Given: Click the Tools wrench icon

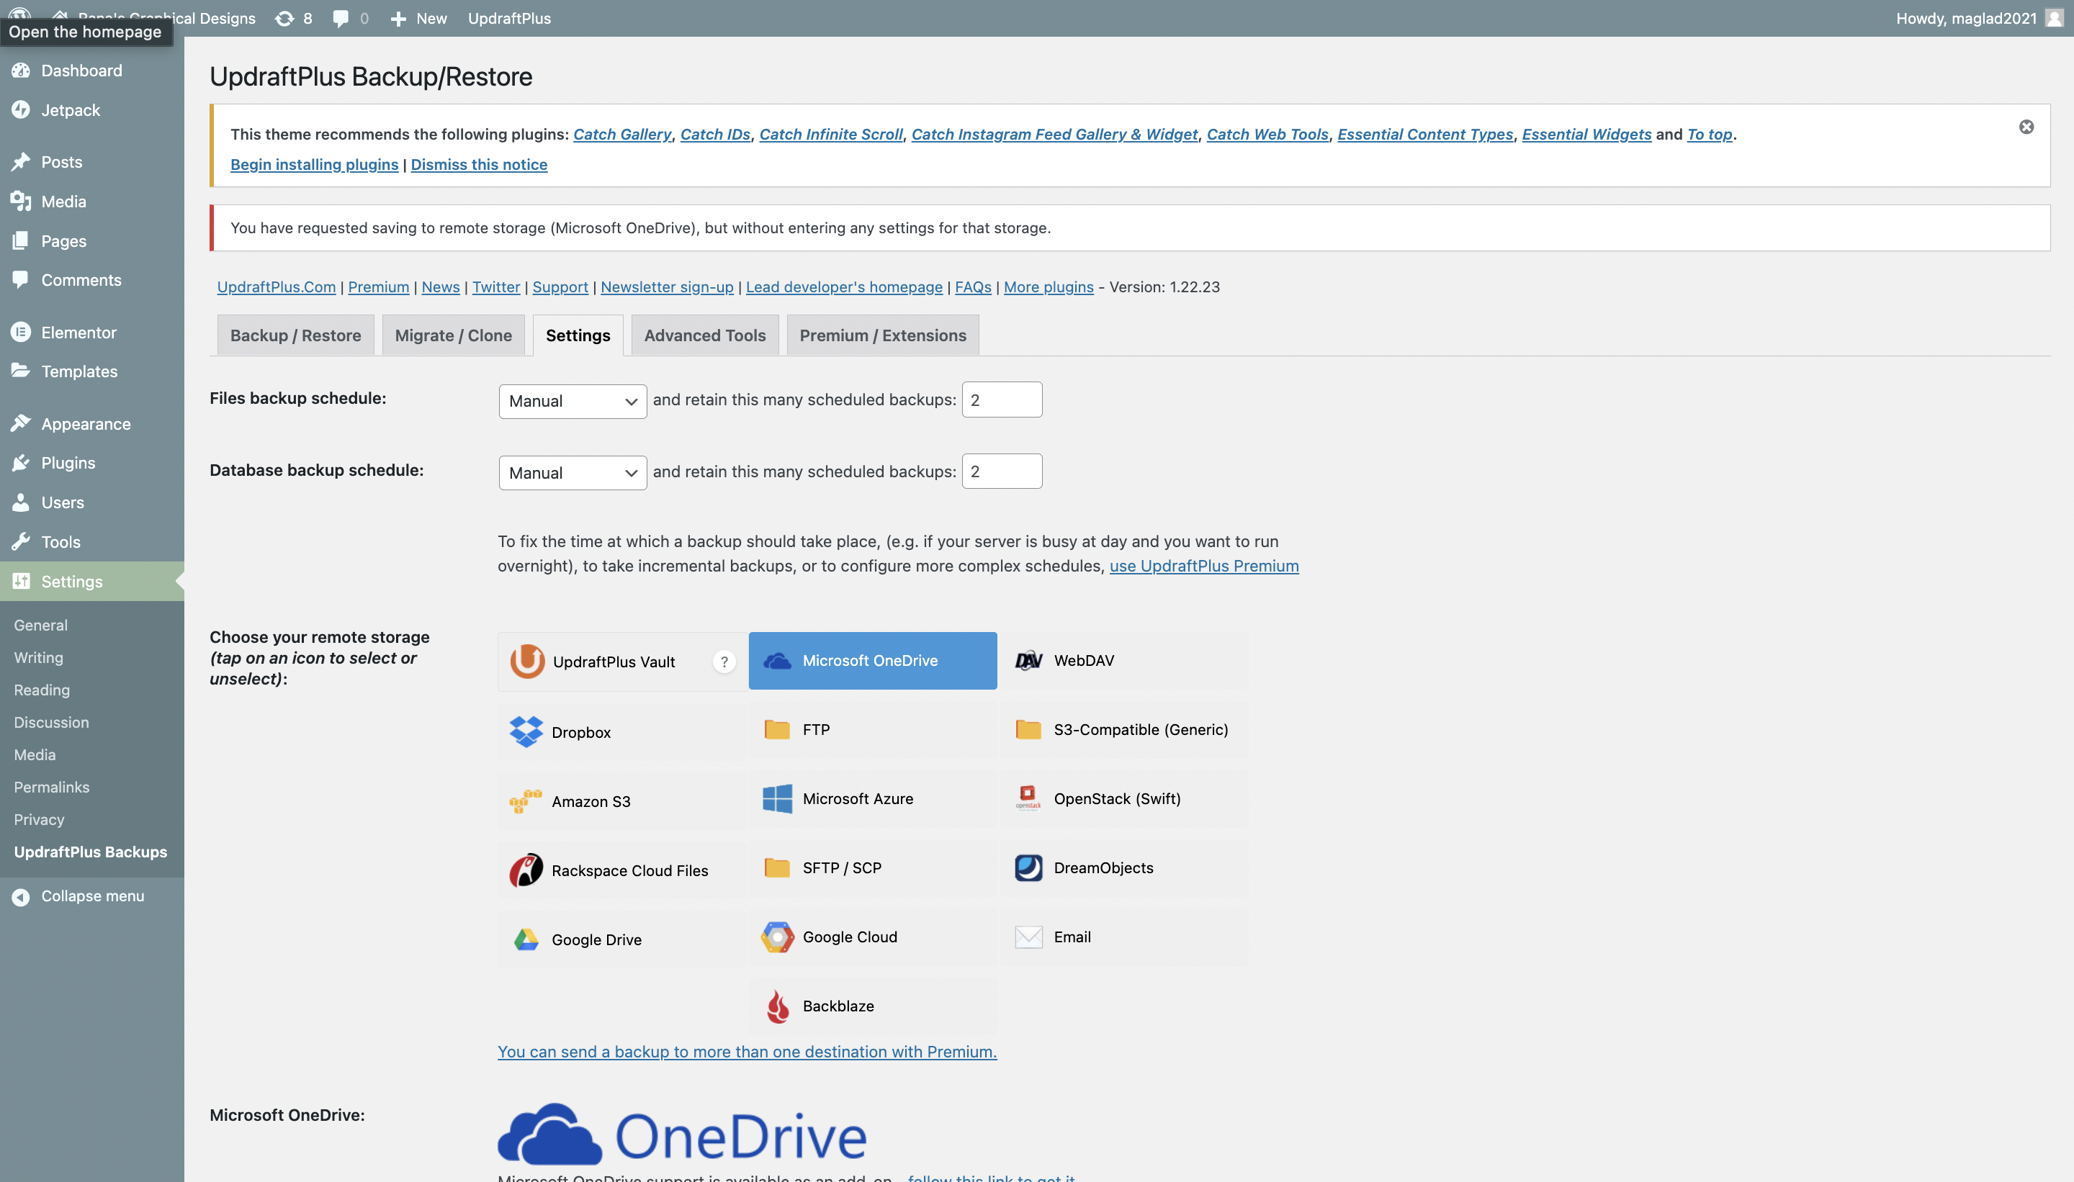Looking at the screenshot, I should (21, 541).
